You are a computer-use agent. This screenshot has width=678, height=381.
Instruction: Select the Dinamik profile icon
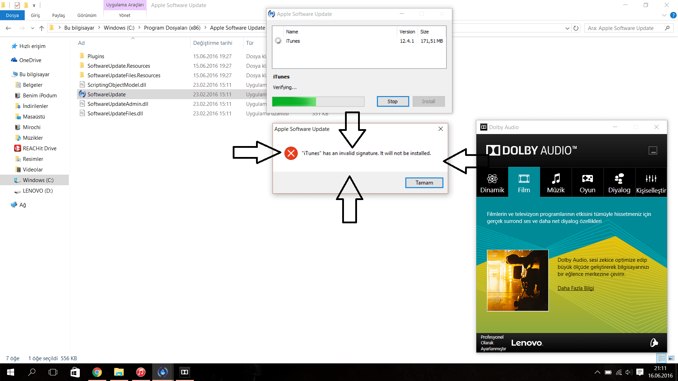click(492, 179)
